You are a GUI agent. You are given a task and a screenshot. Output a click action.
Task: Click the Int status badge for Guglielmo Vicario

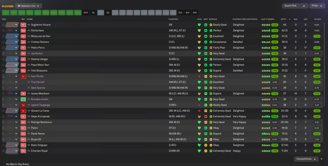tap(23, 25)
